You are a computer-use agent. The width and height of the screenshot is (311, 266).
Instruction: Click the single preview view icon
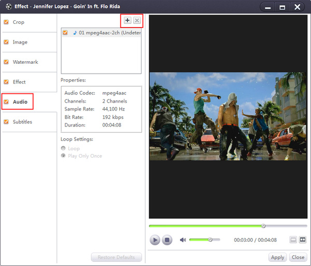point(293,240)
